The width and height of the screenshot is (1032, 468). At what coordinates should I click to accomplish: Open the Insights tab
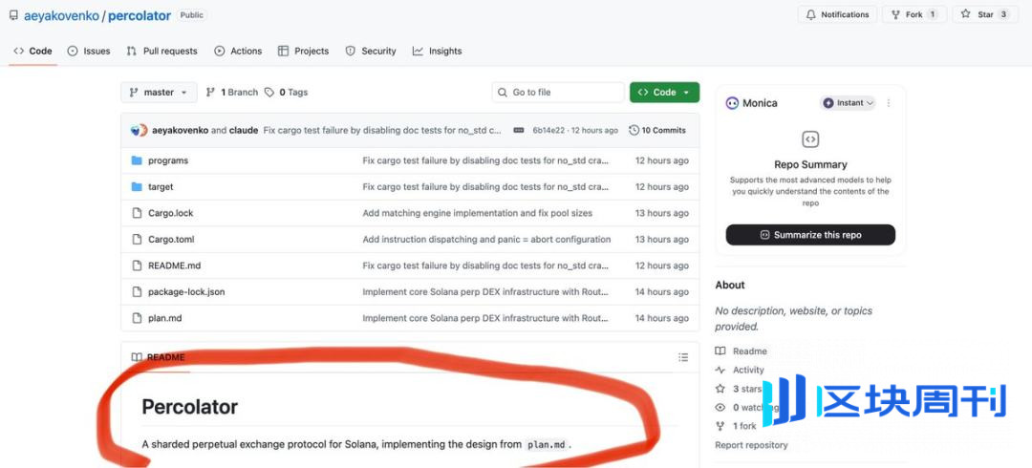(438, 51)
